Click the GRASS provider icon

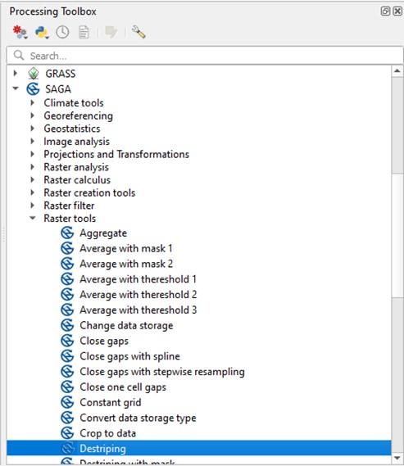pyautogui.click(x=34, y=74)
